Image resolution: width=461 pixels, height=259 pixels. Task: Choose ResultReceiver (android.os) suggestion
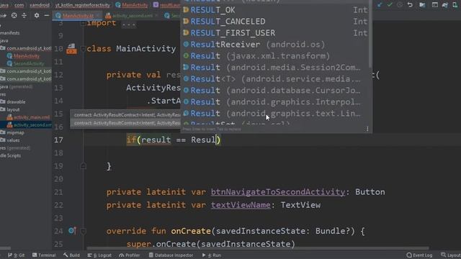(x=275, y=45)
